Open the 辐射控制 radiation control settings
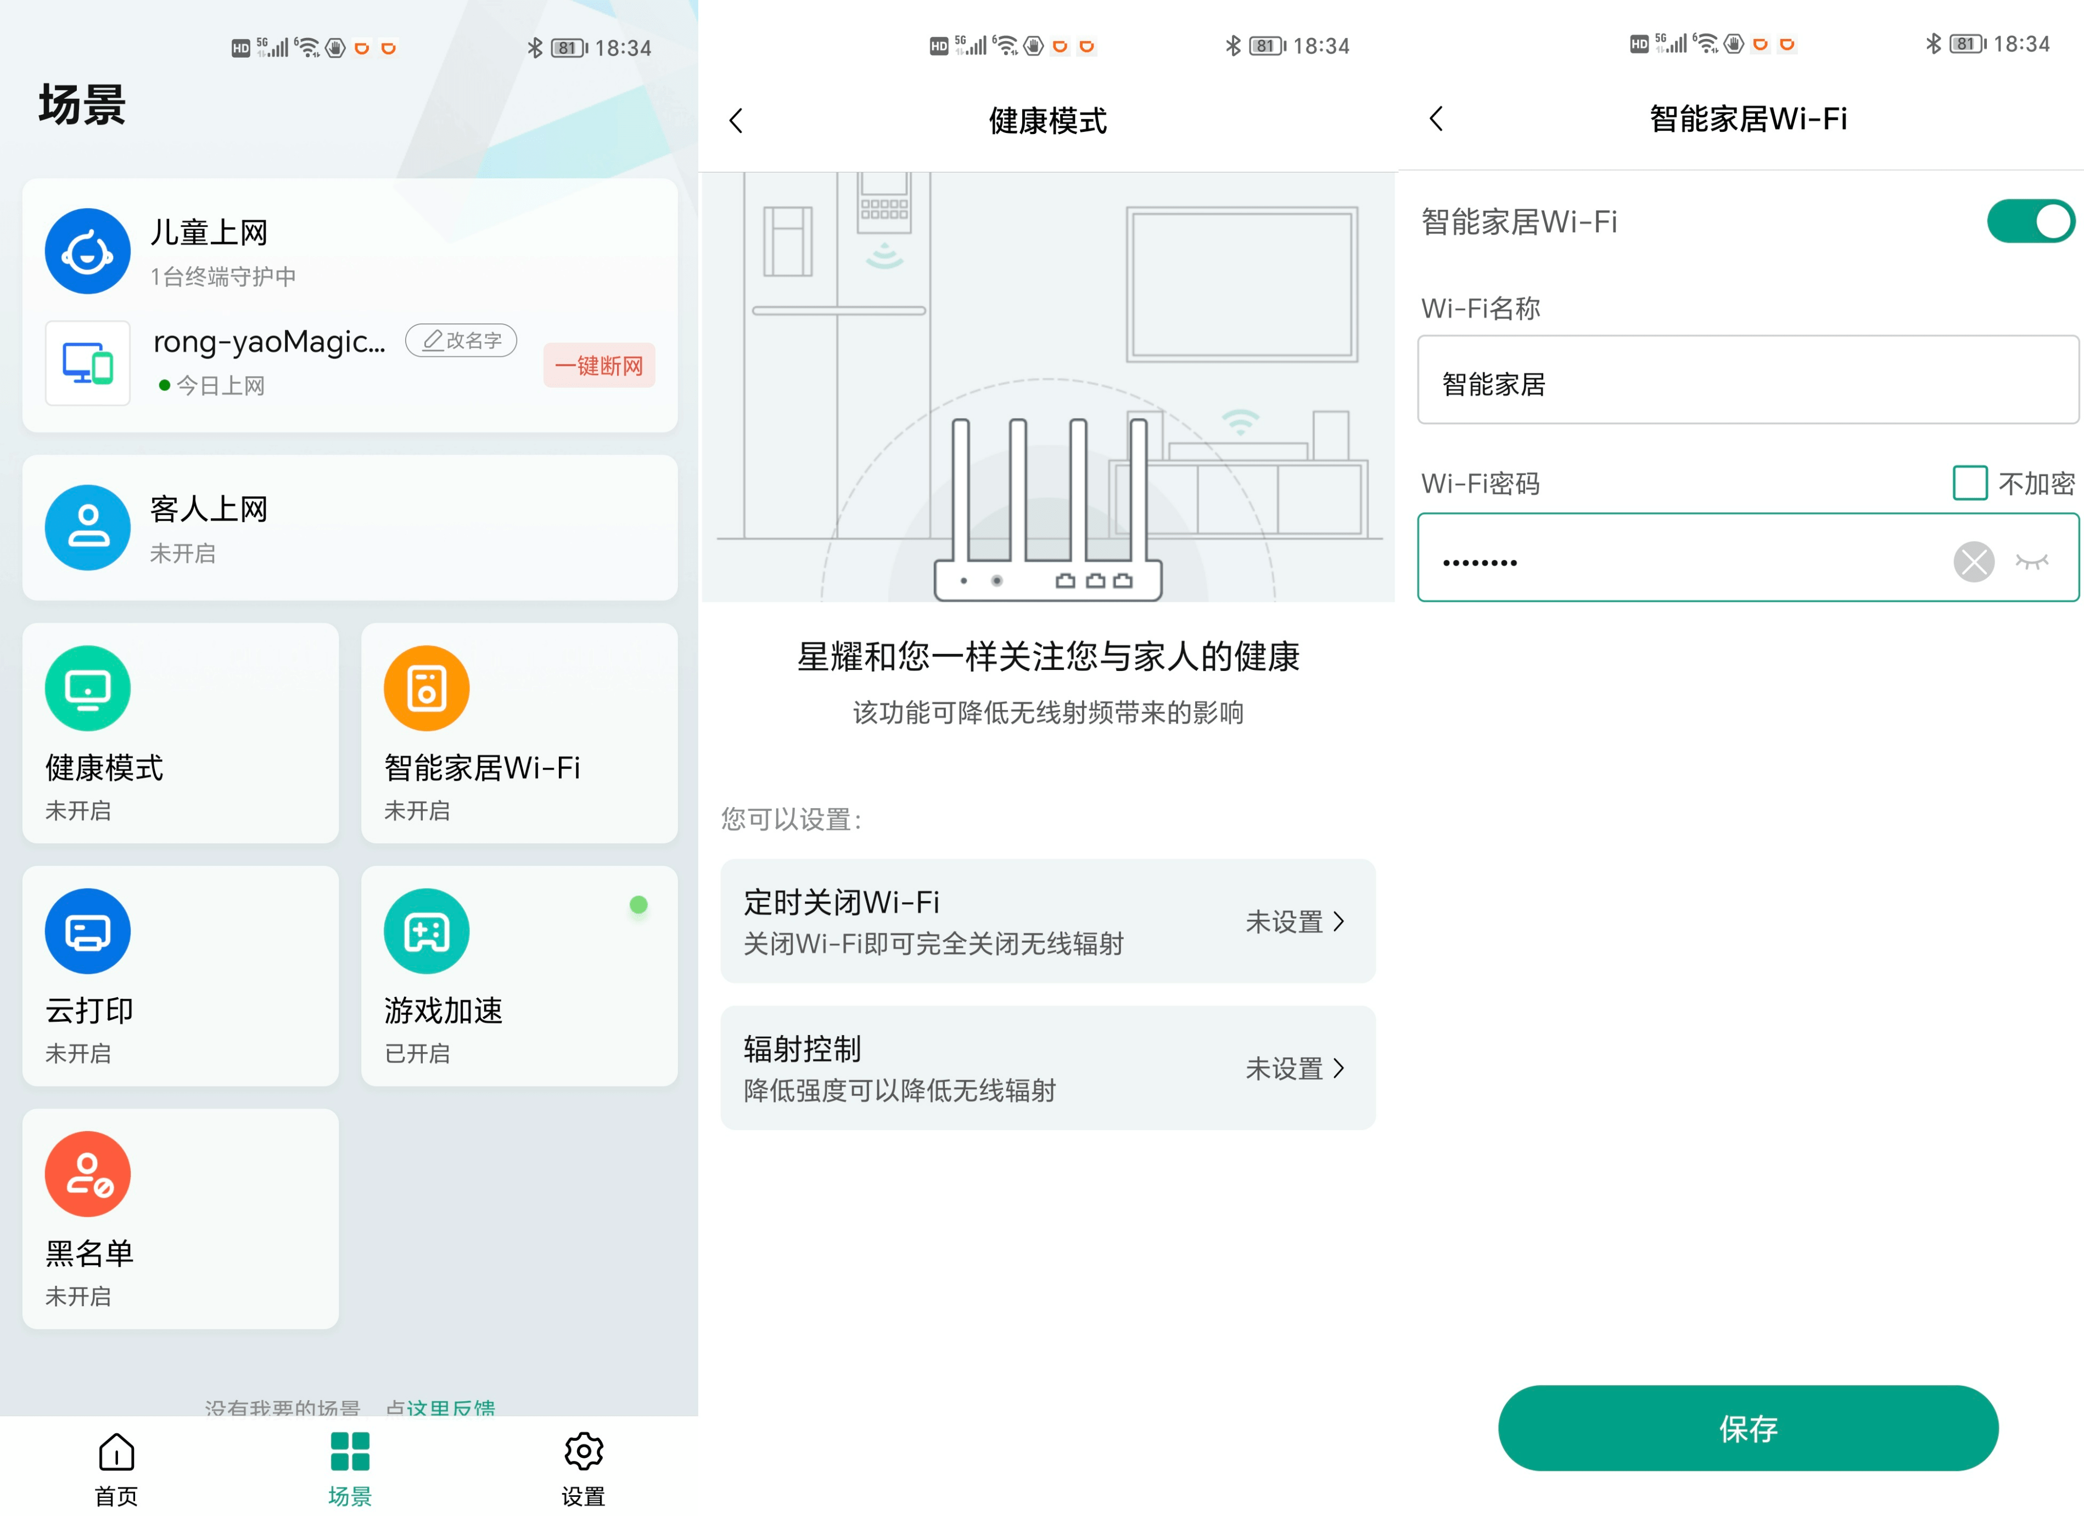 [x=1047, y=1067]
